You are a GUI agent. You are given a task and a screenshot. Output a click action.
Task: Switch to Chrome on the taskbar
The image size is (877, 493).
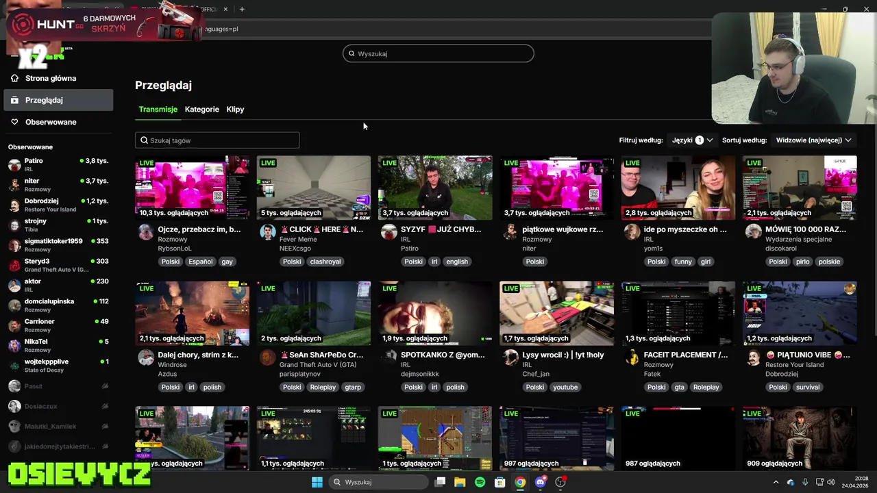click(520, 482)
